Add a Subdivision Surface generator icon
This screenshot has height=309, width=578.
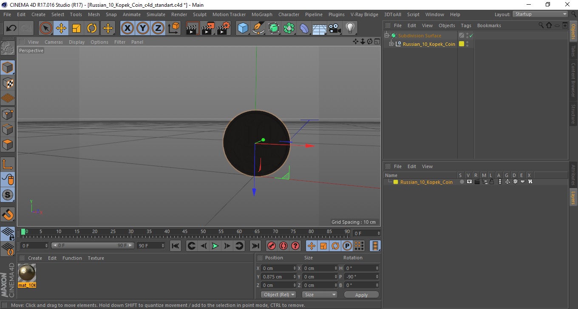point(274,28)
